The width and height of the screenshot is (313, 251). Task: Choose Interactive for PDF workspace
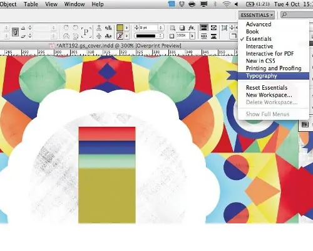[274, 53]
